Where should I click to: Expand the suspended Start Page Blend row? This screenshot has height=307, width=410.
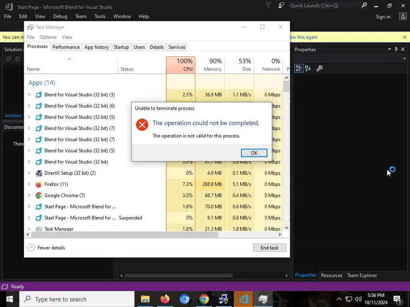point(29,218)
